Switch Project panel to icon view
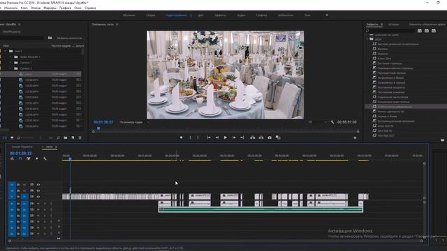The height and width of the screenshot is (251, 447). pyautogui.click(x=12, y=138)
